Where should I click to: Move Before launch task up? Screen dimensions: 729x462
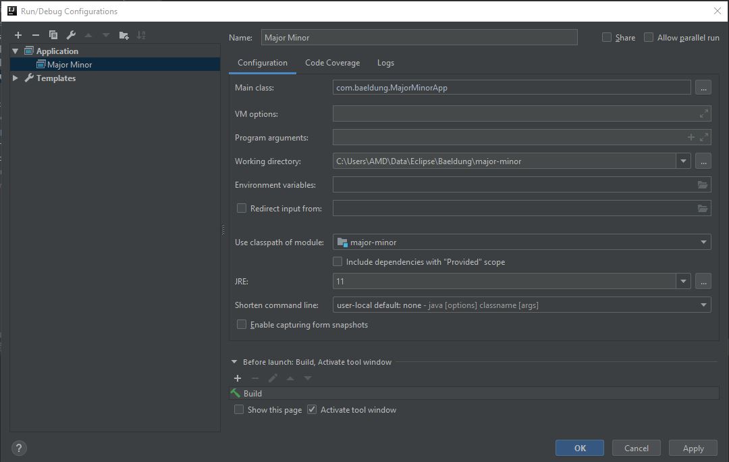[290, 378]
